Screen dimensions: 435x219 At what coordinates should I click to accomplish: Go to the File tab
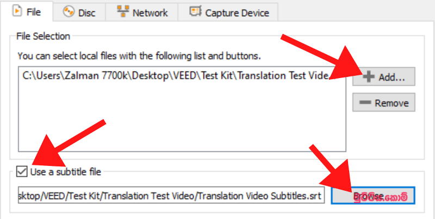pyautogui.click(x=27, y=11)
